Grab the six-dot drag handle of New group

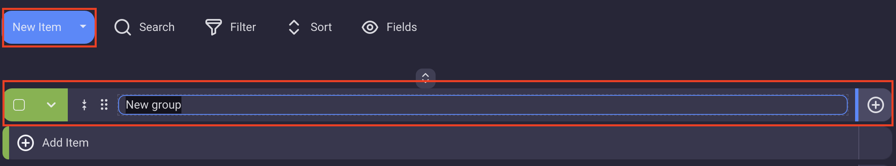pyautogui.click(x=104, y=105)
